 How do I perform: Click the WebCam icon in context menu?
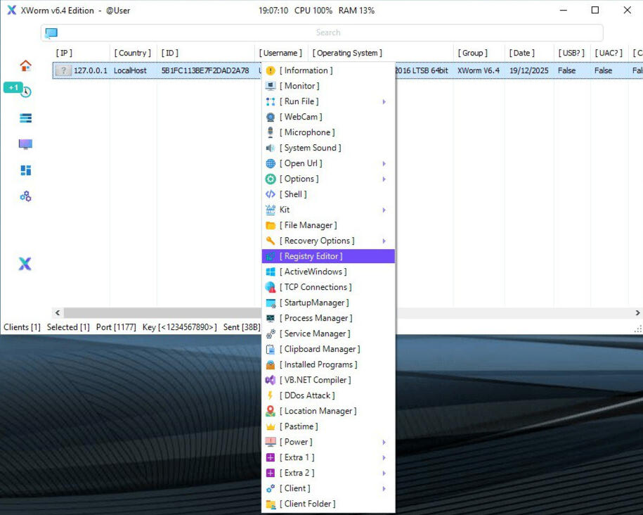271,117
